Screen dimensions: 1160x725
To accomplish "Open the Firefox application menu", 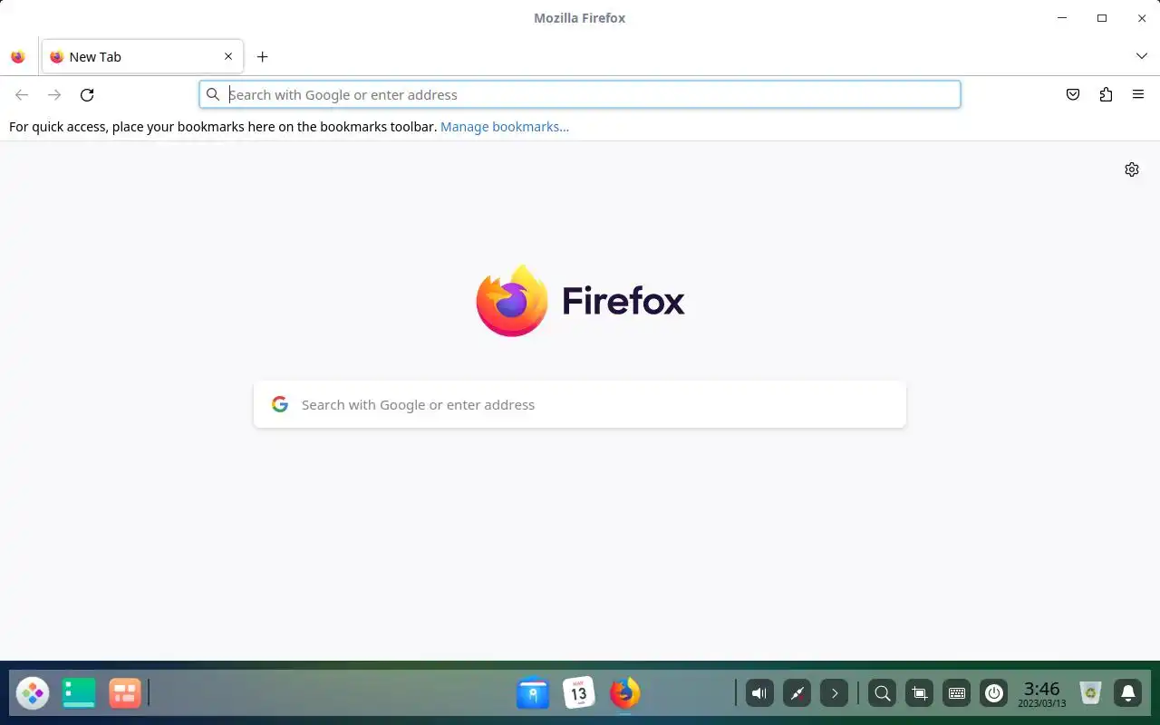I will click(1138, 94).
